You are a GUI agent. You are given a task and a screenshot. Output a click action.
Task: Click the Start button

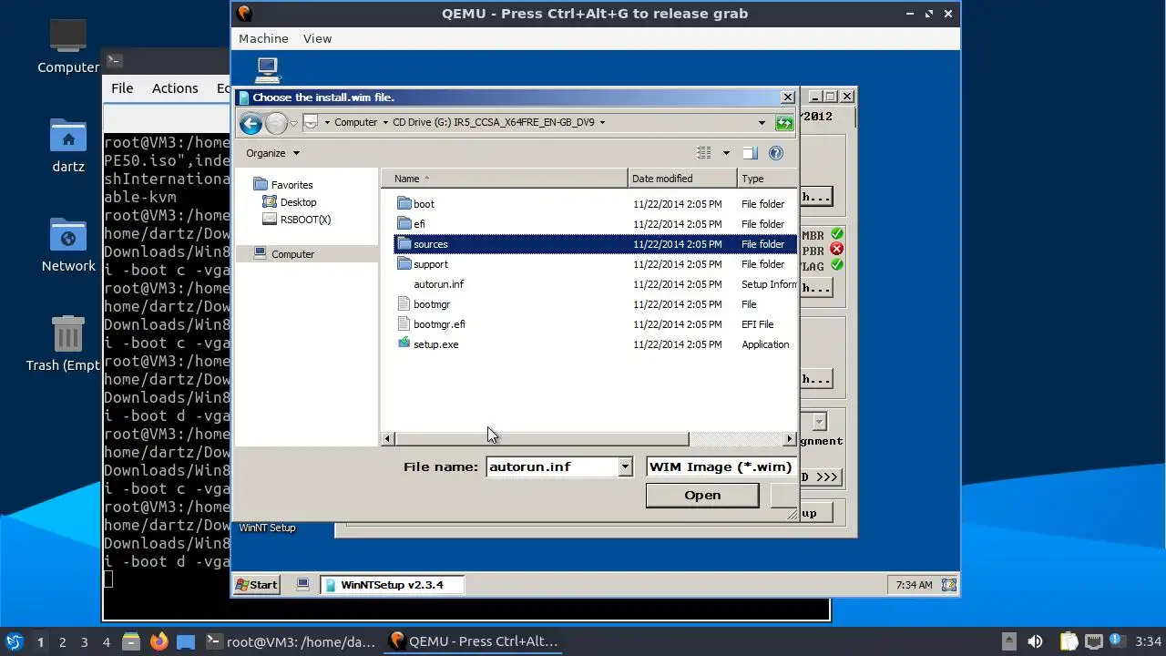point(257,585)
